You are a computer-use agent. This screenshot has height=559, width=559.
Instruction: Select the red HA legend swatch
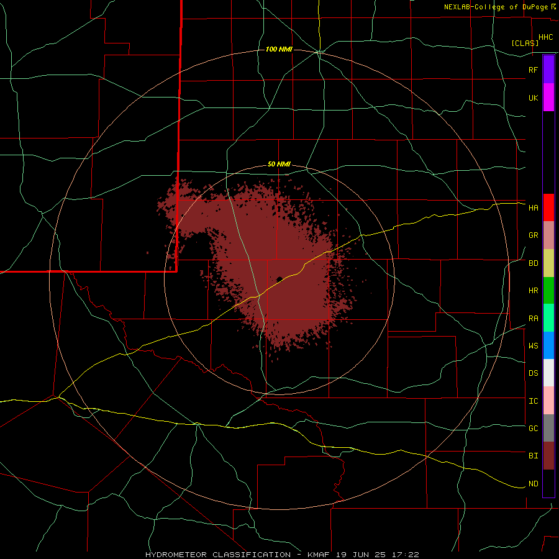548,207
